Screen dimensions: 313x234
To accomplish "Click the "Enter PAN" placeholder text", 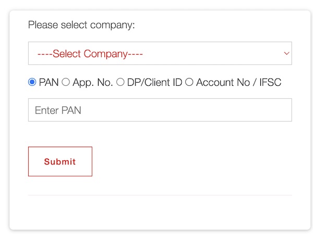I will click(x=58, y=110).
